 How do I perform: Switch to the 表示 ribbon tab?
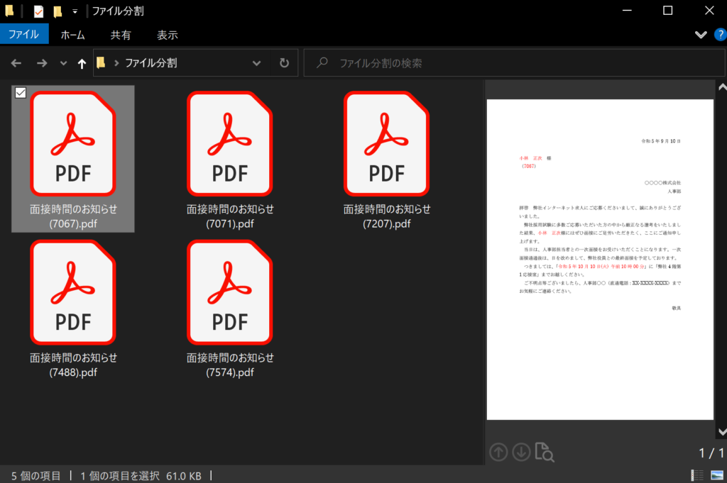click(x=168, y=33)
